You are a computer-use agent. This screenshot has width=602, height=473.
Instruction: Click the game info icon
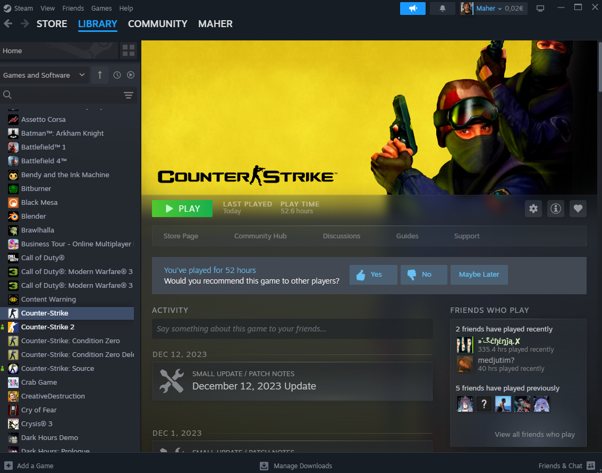click(555, 209)
